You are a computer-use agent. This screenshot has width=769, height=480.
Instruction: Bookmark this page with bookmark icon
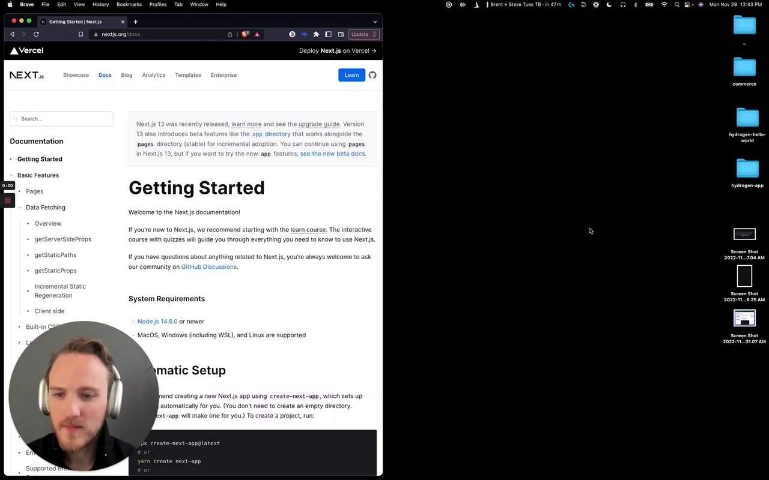[x=81, y=34]
